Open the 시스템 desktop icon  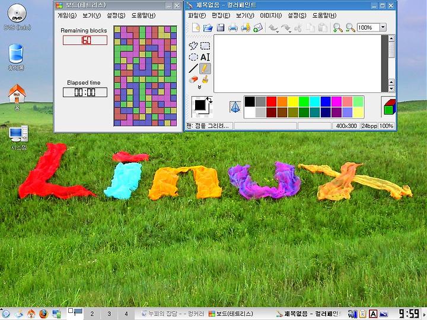18,137
